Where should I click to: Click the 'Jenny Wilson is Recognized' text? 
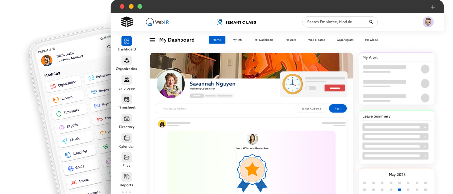[252, 148]
